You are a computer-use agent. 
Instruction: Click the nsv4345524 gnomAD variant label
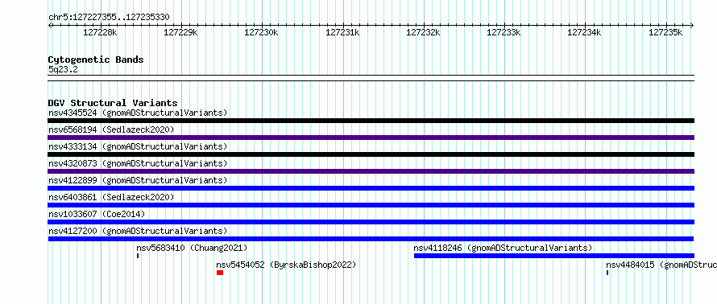click(138, 113)
